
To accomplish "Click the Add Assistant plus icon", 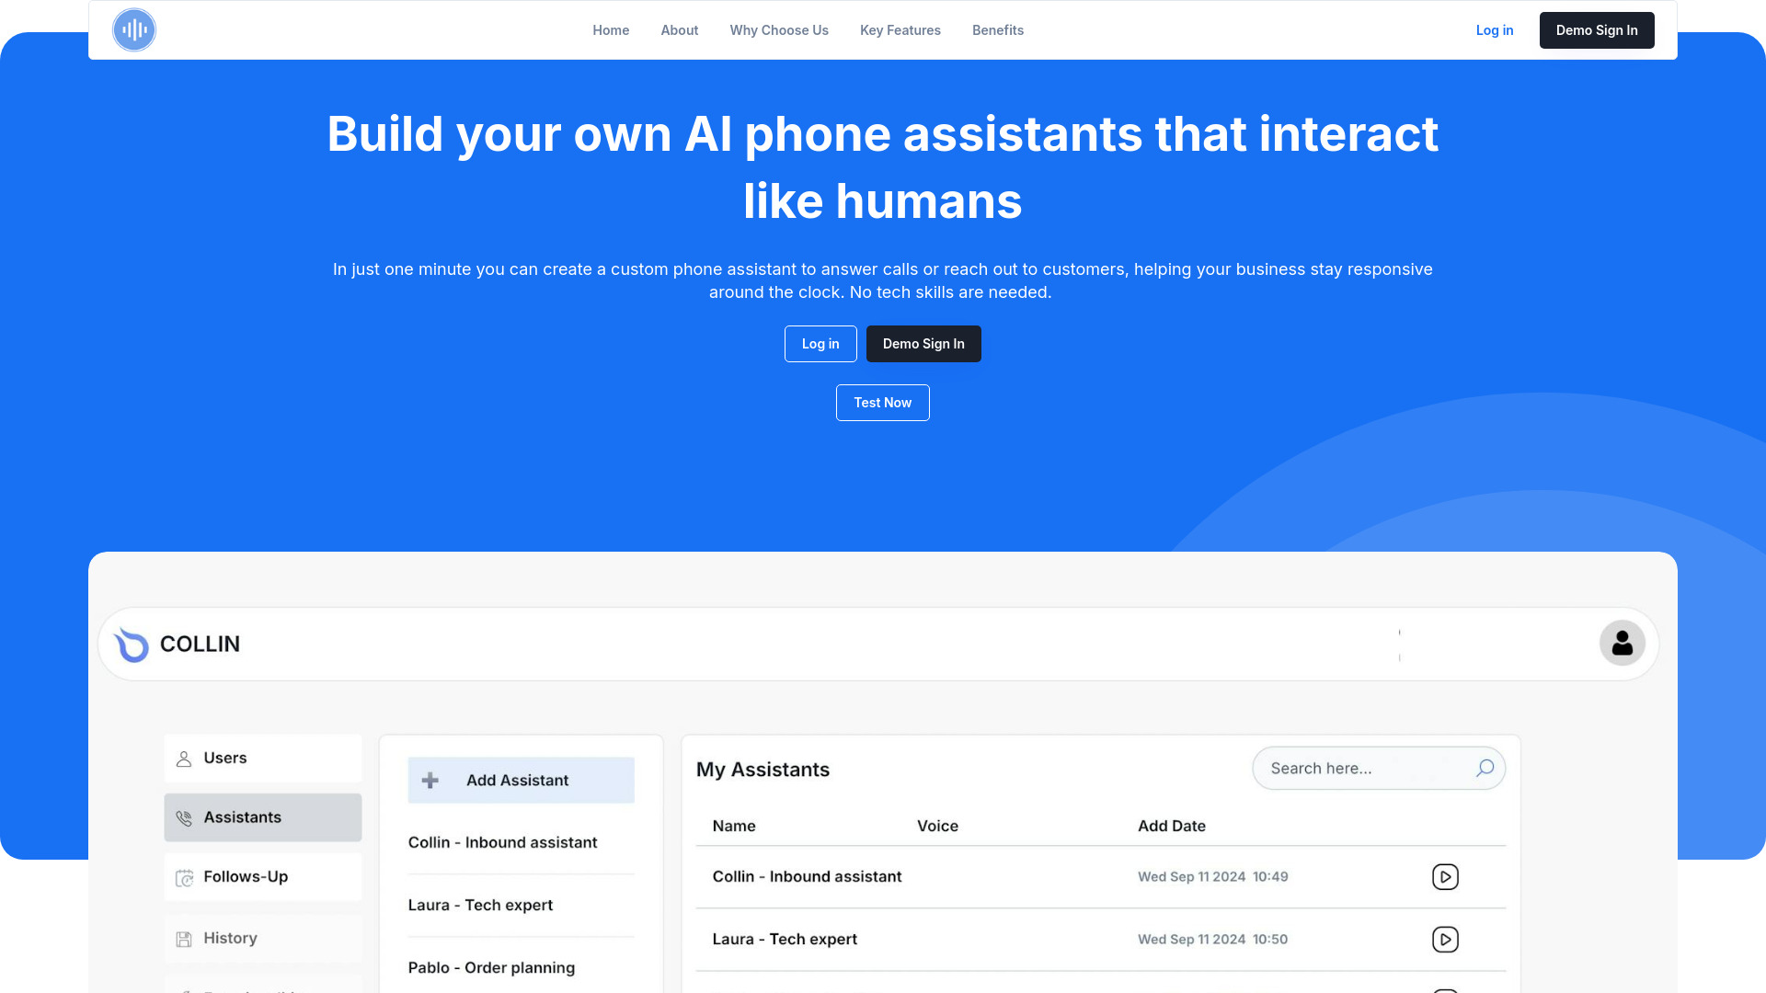I will coord(430,781).
